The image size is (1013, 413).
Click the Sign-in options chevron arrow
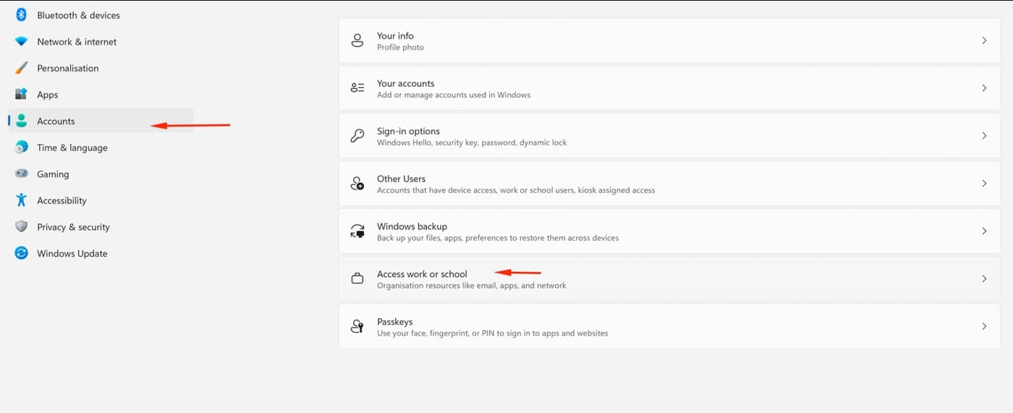(984, 136)
